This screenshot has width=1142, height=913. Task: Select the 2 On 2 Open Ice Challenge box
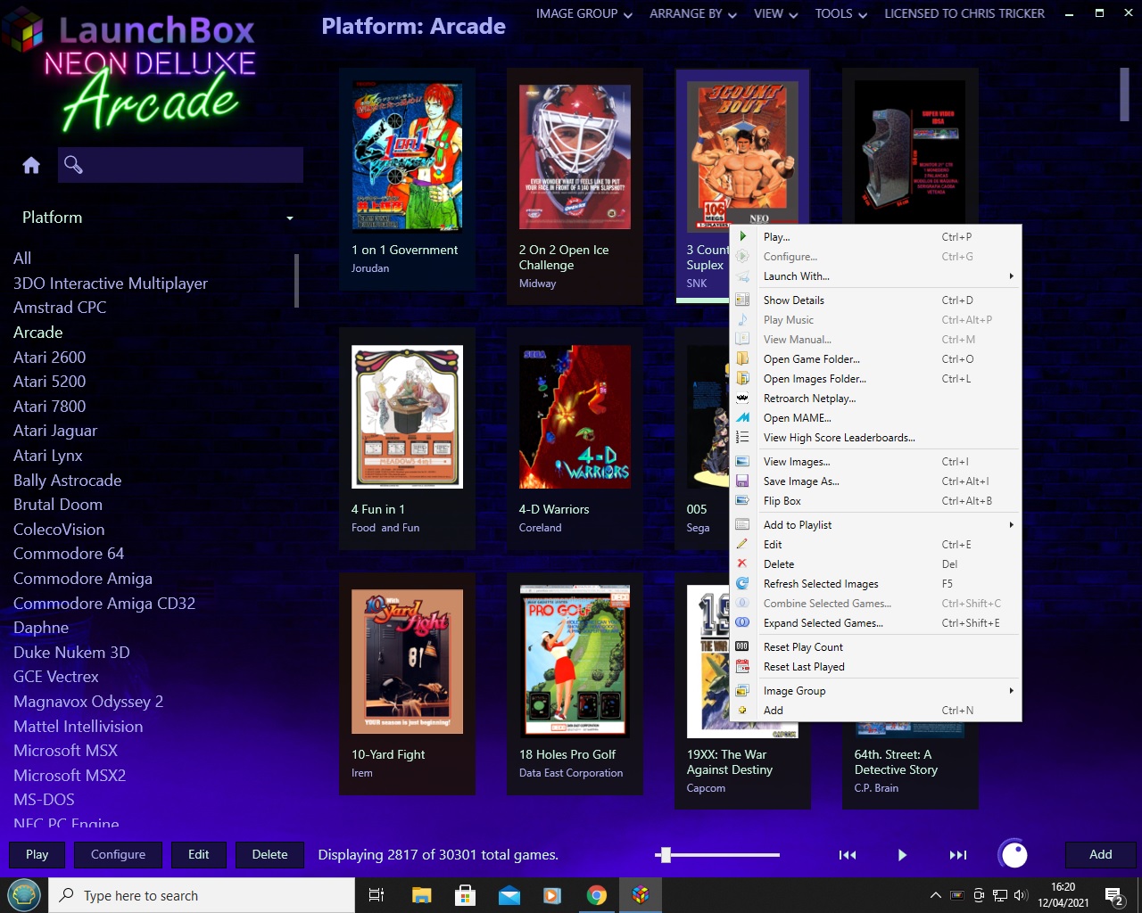point(575,186)
